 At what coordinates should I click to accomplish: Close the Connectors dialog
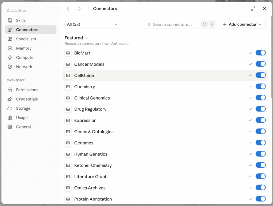(x=264, y=8)
